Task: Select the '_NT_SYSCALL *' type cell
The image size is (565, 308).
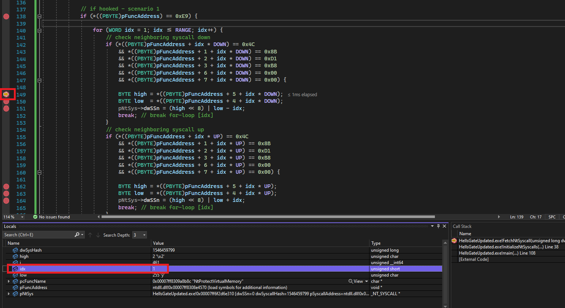Action: (406, 294)
